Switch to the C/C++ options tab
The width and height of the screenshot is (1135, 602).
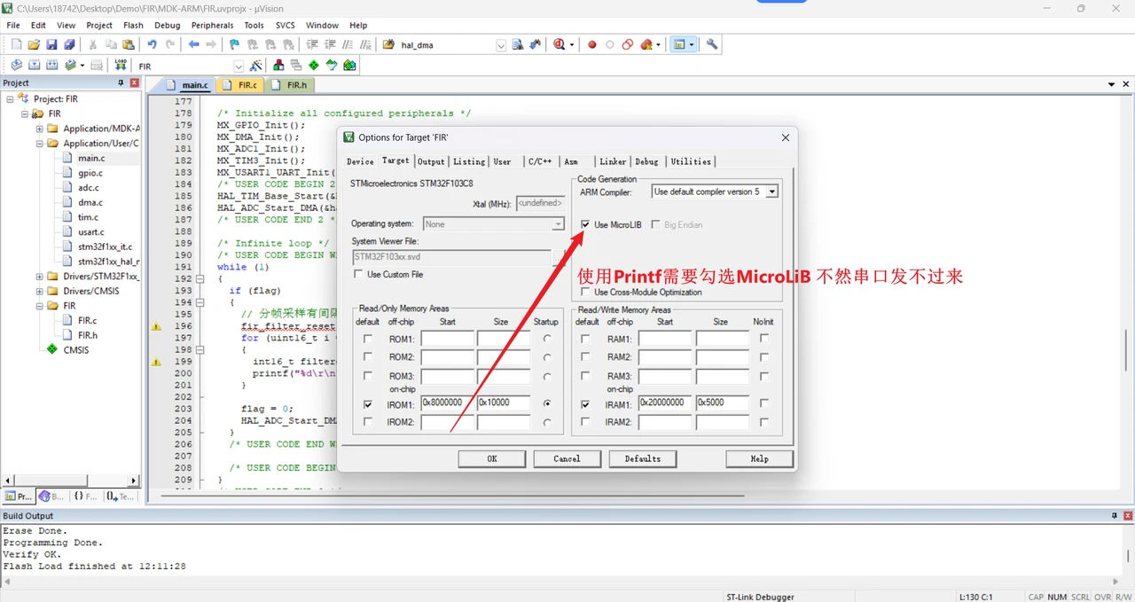coord(540,161)
